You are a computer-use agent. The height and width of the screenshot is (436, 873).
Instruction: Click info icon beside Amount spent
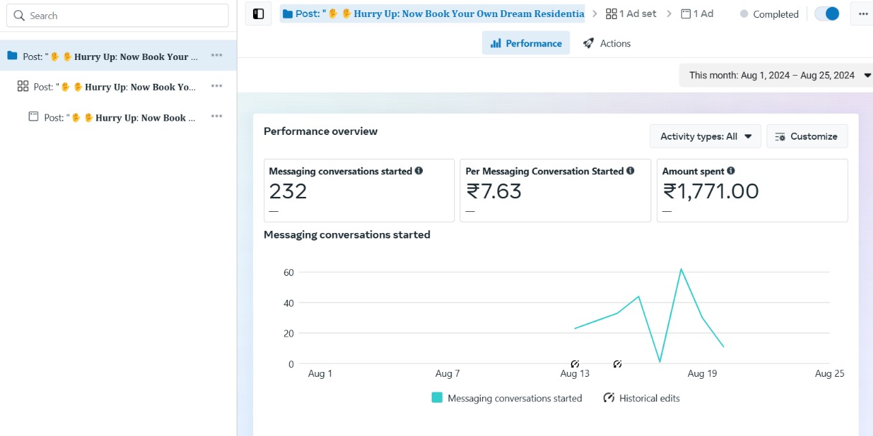(730, 171)
